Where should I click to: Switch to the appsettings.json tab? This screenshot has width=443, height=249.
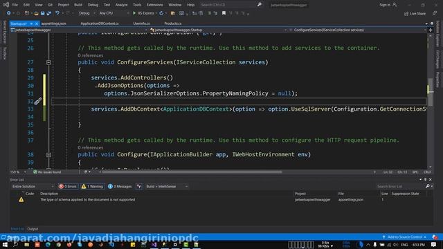coord(54,24)
